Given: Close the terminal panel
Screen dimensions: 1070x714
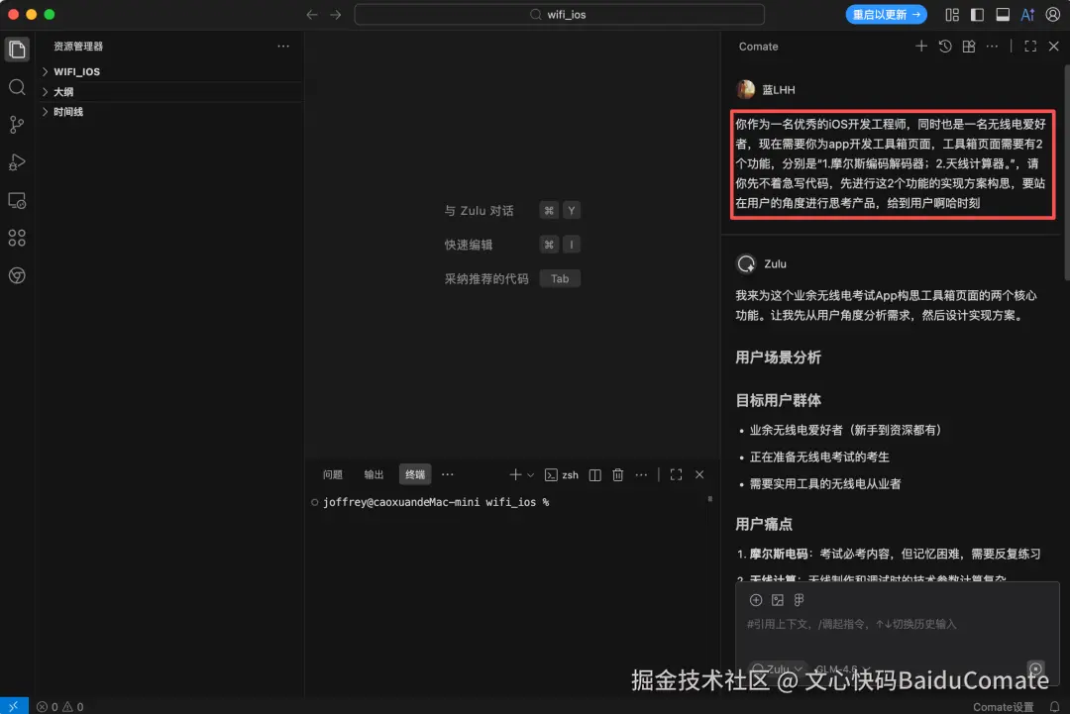Looking at the screenshot, I should coord(699,475).
